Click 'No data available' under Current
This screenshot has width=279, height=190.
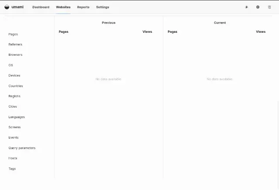220,79
